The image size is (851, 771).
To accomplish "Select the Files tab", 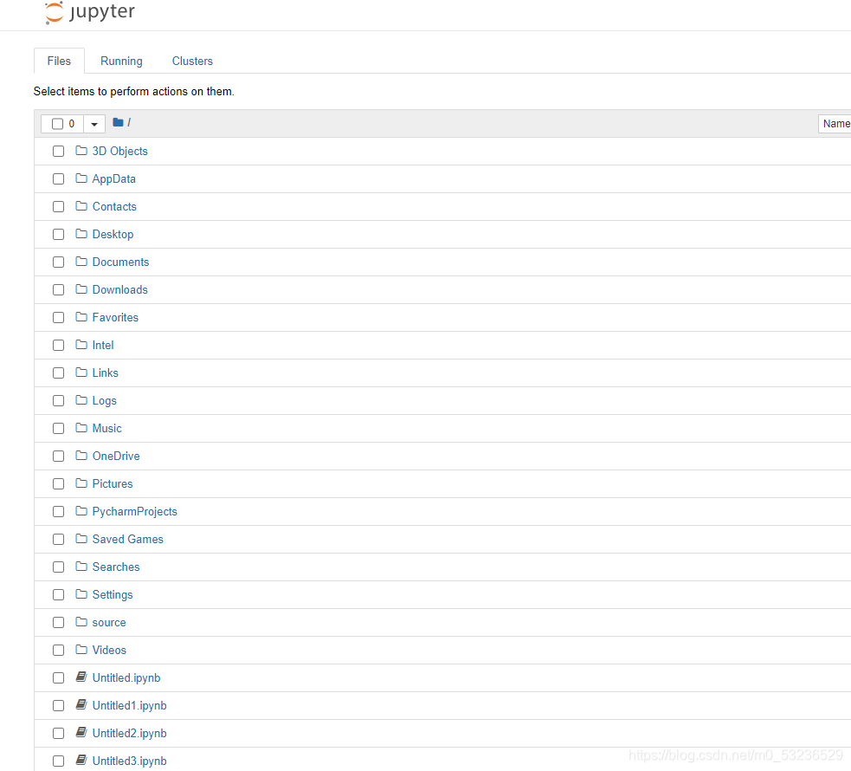I will 59,61.
